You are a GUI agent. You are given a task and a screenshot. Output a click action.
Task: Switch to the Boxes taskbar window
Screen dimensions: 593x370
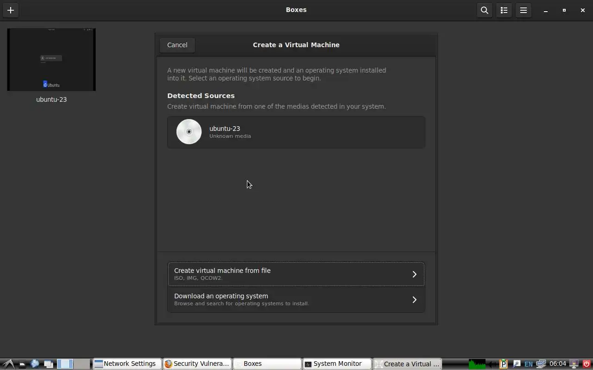(267, 364)
